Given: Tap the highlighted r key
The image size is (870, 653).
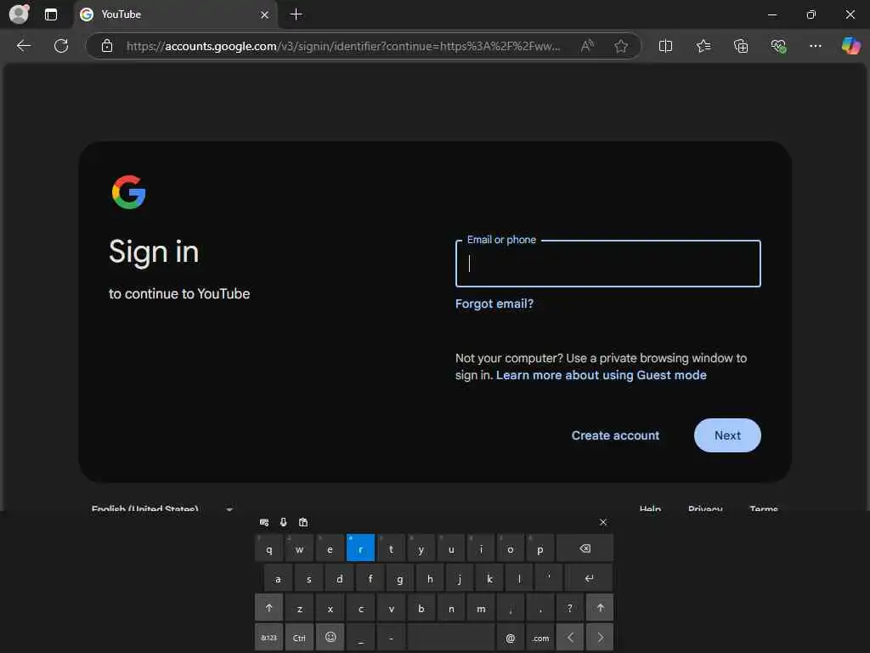Looking at the screenshot, I should [360, 548].
